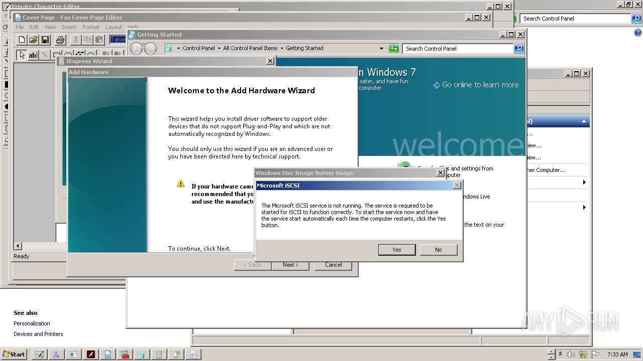643x361 pixels.
Task: Click green Refresh icon in Getting Started window
Action: (x=394, y=49)
